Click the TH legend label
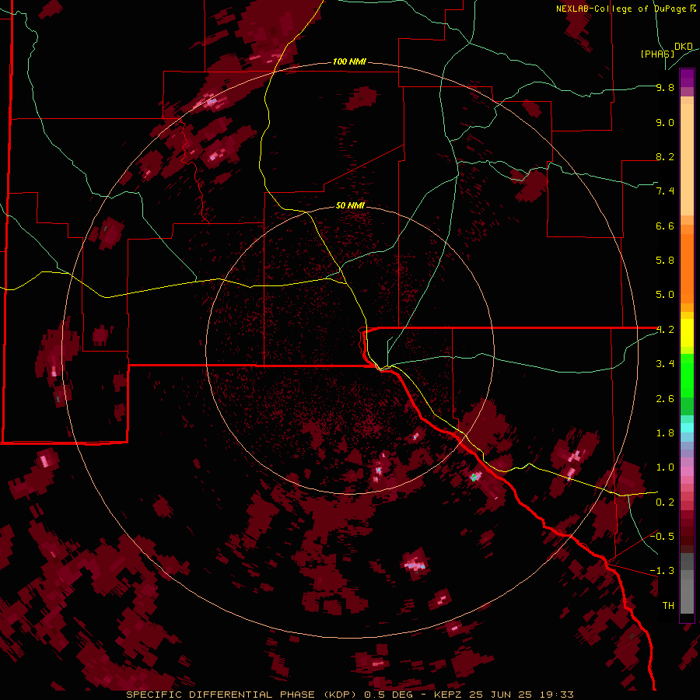 pos(668,606)
